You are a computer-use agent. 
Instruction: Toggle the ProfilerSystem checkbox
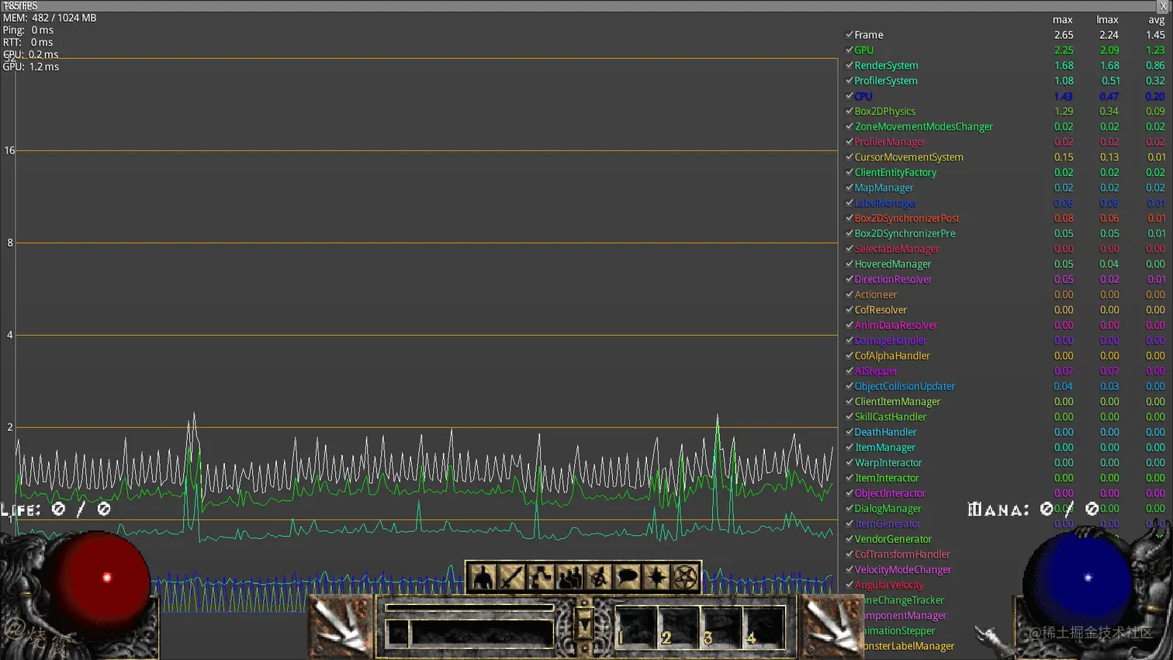point(849,81)
